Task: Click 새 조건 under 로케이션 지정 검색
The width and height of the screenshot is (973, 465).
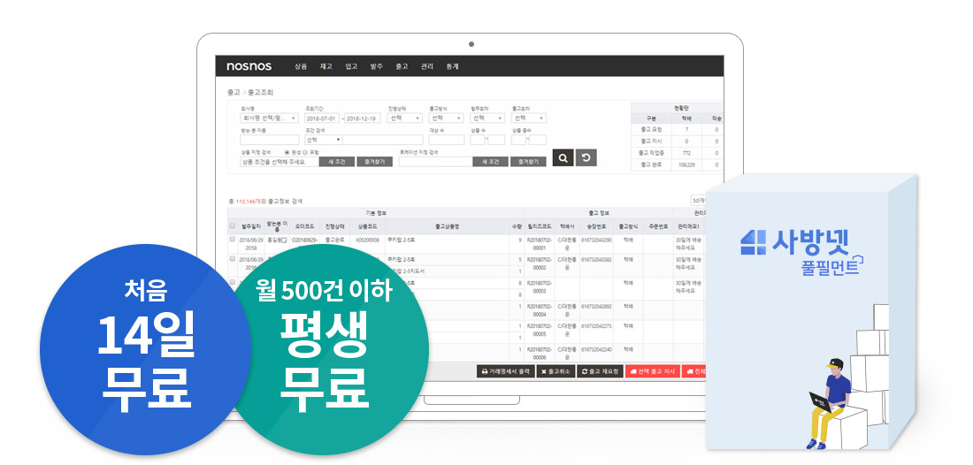Action: point(490,161)
